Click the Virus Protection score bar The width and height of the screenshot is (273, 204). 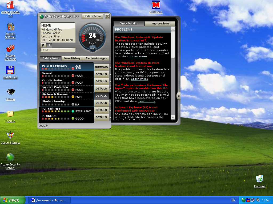tap(56, 83)
